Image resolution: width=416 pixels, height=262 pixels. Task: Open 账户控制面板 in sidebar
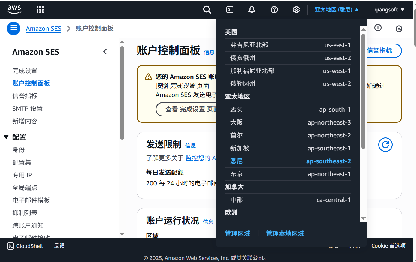(31, 83)
